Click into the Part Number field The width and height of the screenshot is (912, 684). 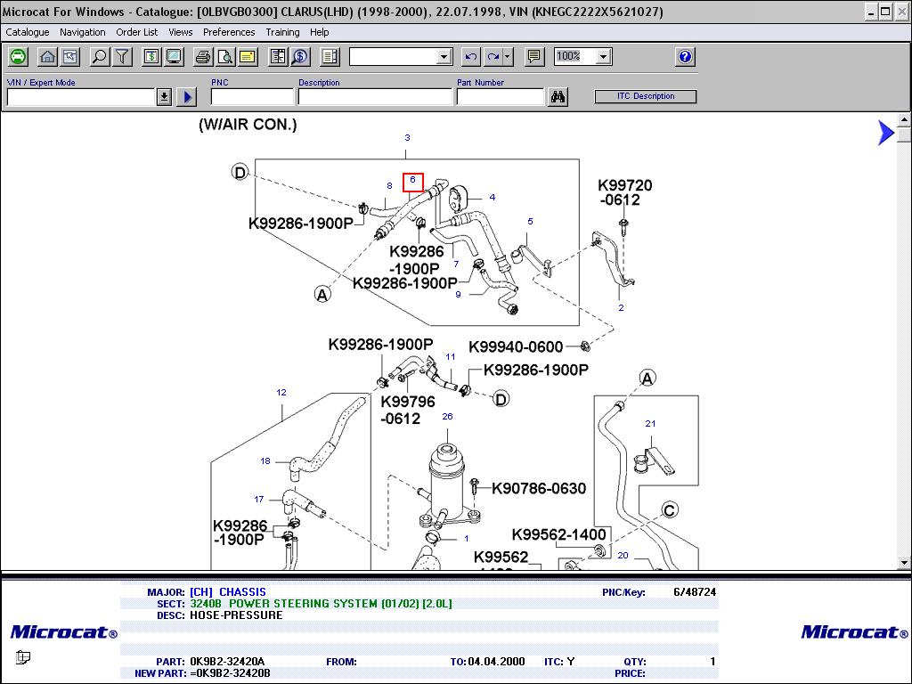pos(500,97)
